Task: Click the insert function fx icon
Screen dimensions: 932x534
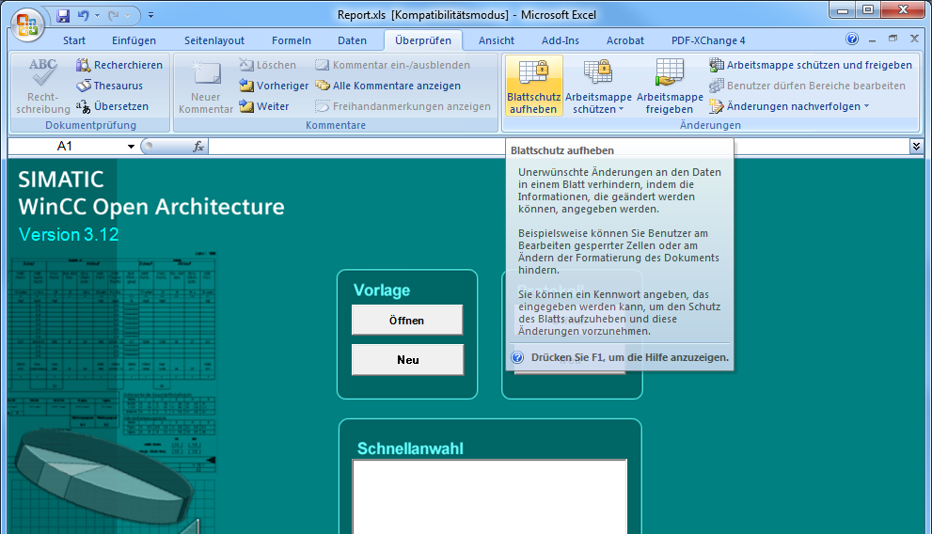Action: (x=198, y=146)
